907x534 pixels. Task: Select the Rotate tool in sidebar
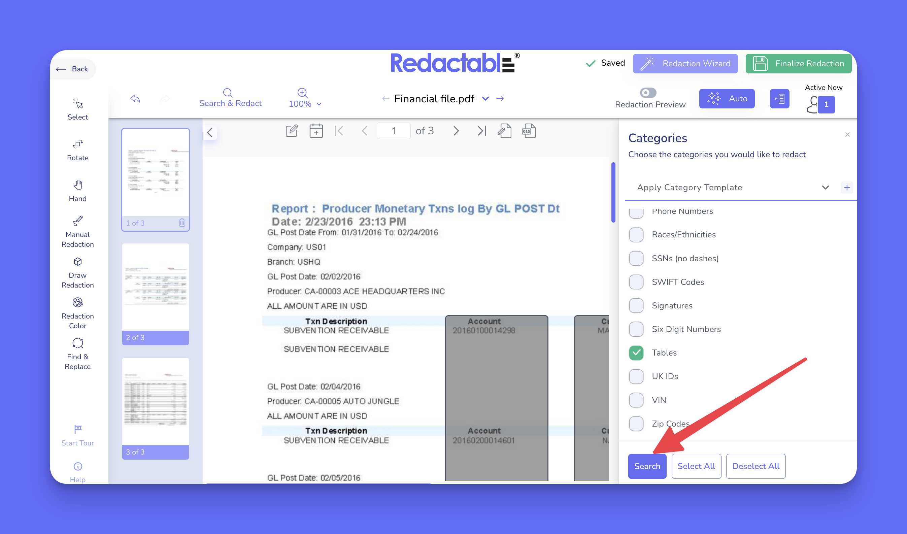tap(77, 149)
